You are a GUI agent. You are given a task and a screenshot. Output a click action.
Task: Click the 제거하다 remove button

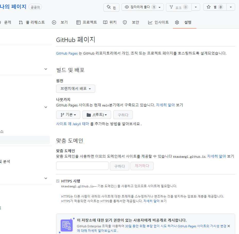(142, 166)
